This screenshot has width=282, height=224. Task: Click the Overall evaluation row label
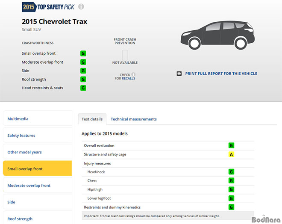coord(99,145)
